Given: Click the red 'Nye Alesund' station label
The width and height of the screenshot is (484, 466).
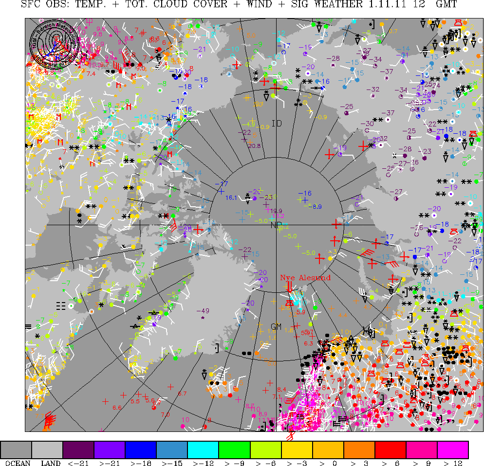Looking at the screenshot, I should 305,278.
